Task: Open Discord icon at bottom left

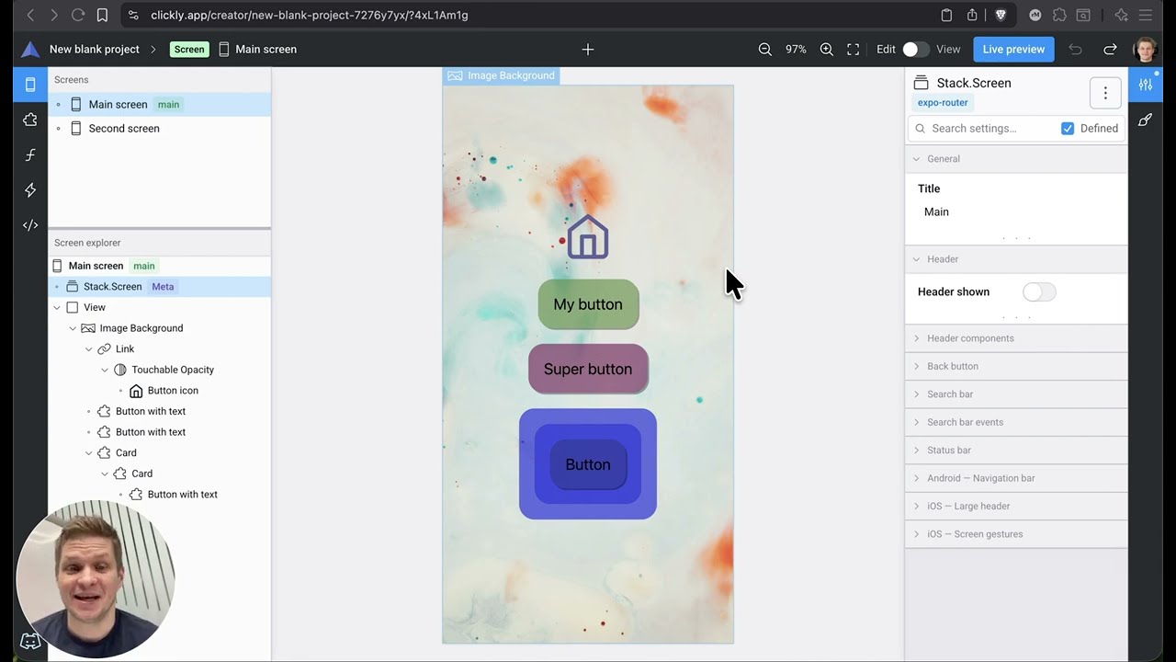Action: tap(30, 641)
